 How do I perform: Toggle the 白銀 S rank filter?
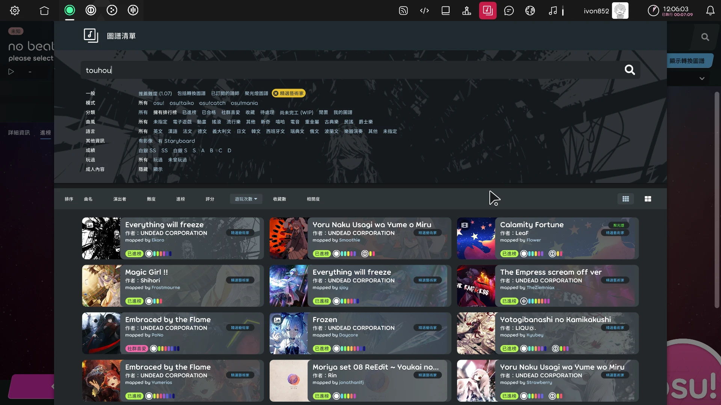point(180,150)
